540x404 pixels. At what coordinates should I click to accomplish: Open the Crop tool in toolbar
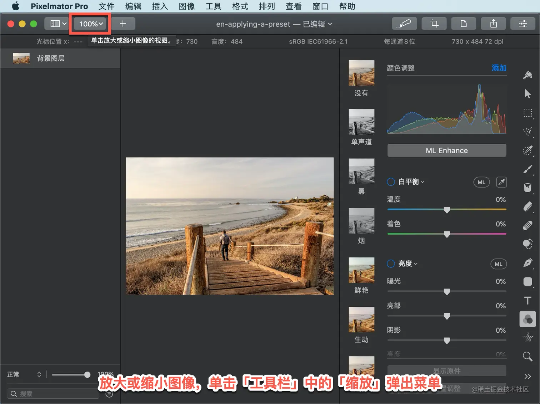pyautogui.click(x=434, y=24)
